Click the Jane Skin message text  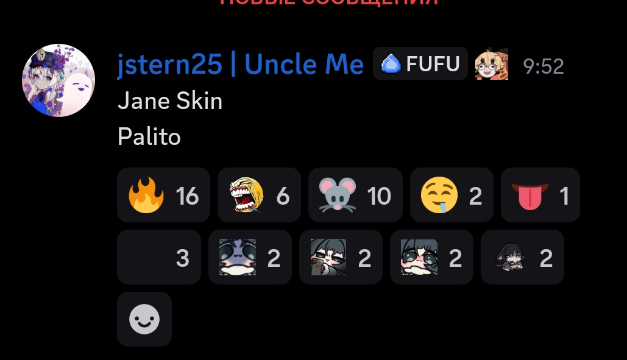click(x=170, y=101)
